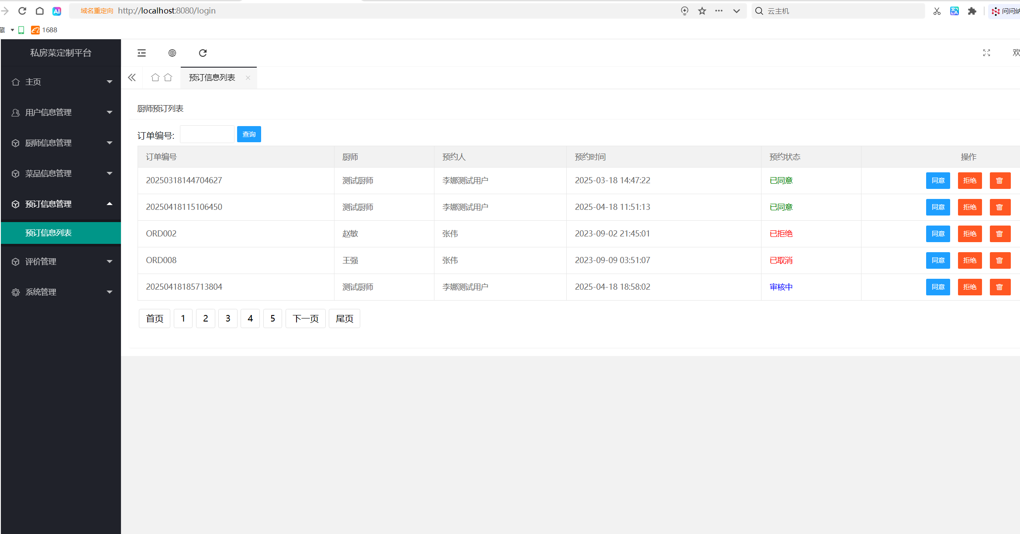Click the 查询 search button
Screen dimensions: 1020x534
(x=249, y=134)
